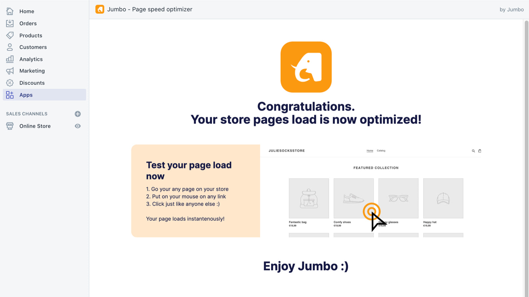Click the Marketing megaphone icon
Viewport: 529px width, 297px height.
(10, 71)
